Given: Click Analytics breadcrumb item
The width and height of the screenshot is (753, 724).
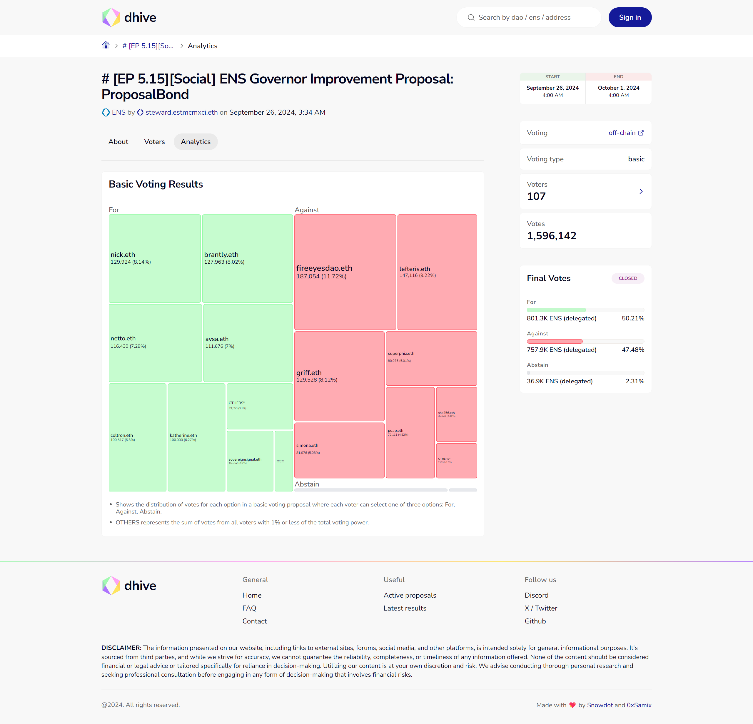Looking at the screenshot, I should click(203, 46).
